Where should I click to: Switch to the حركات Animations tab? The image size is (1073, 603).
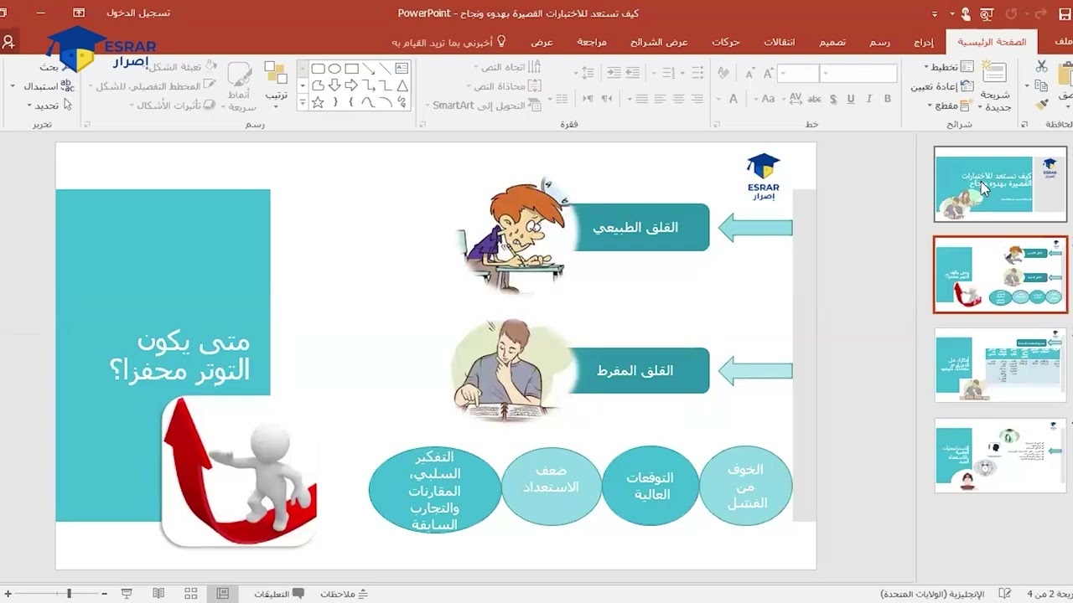[x=726, y=42]
